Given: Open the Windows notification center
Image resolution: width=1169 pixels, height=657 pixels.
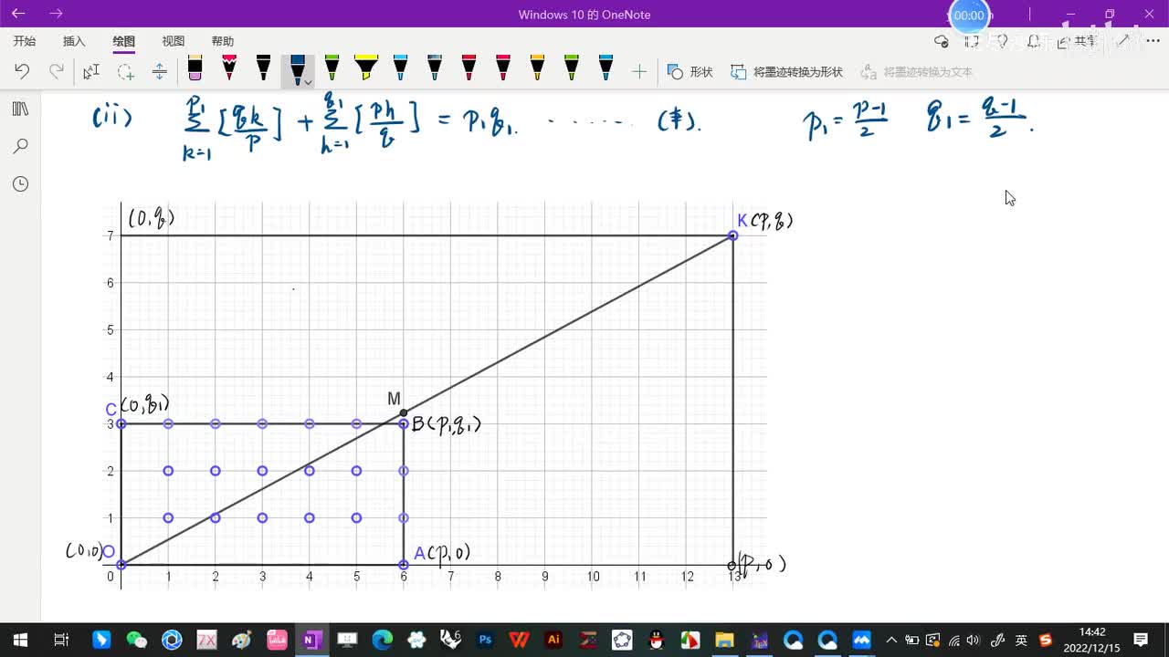Looking at the screenshot, I should pyautogui.click(x=1141, y=640).
